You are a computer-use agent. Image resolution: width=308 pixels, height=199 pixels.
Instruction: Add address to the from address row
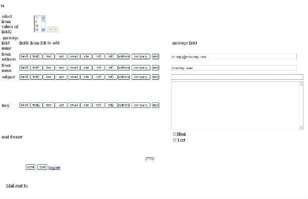[124, 57]
